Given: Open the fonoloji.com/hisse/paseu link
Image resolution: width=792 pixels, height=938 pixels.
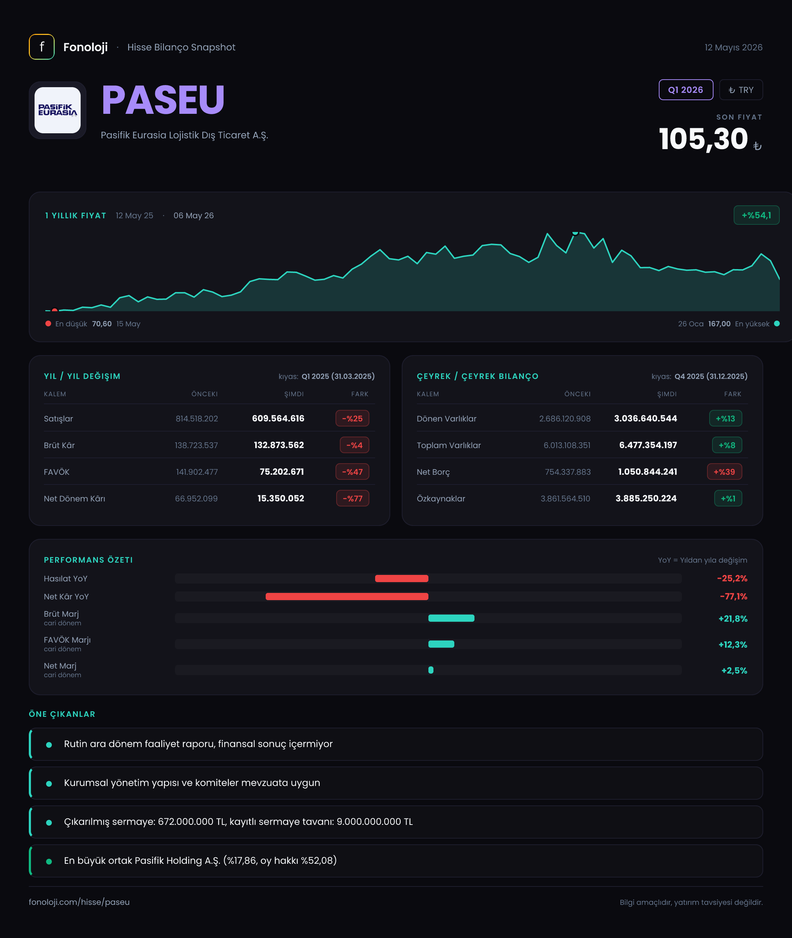Looking at the screenshot, I should pos(79,902).
